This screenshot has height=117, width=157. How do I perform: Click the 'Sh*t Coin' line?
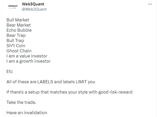pyautogui.click(x=16, y=46)
